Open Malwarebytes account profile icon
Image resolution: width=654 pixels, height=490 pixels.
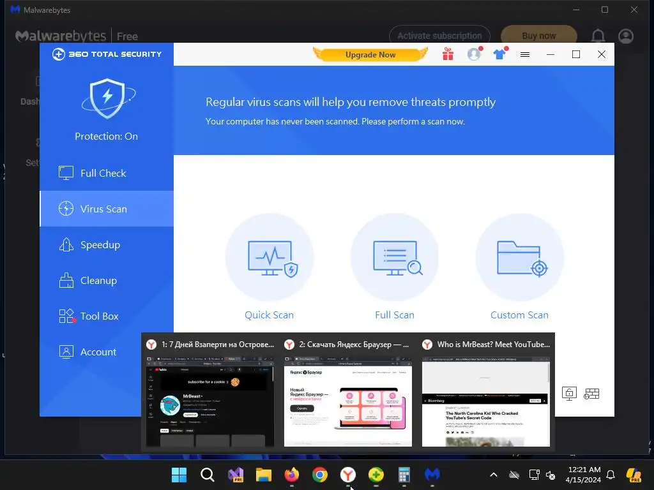[626, 36]
